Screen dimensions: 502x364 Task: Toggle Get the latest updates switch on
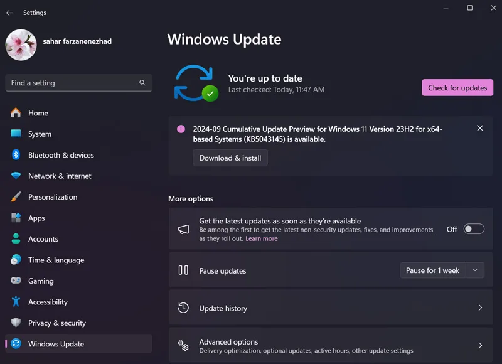coord(474,229)
